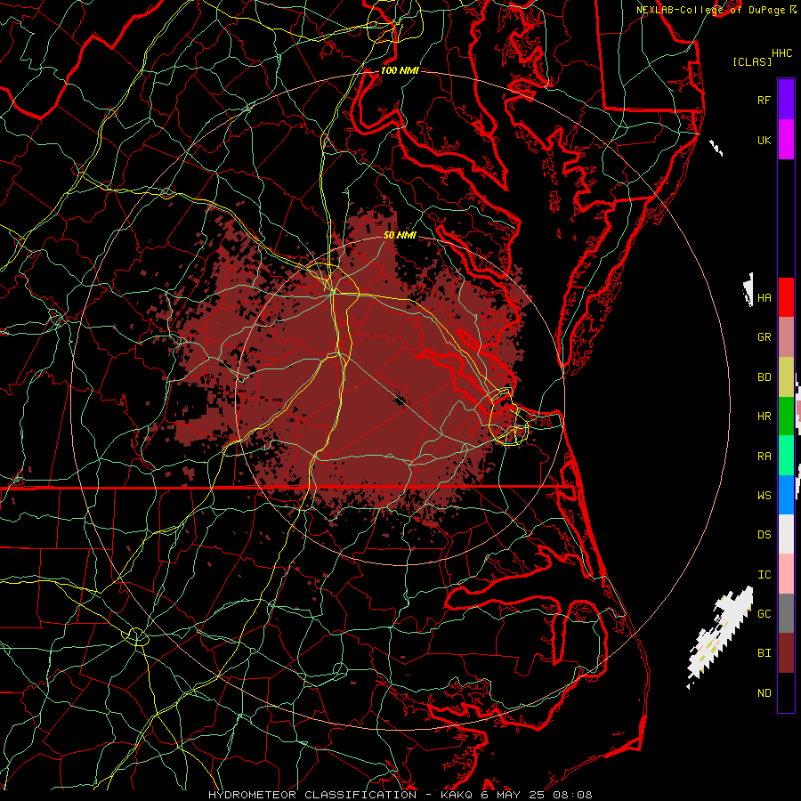
Task: Click the Hydrometeor Classification KAKQ title text
Action: (x=400, y=795)
